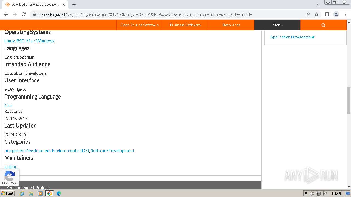Viewport: 351px width, 197px height.
Task: Open the Windows operating system link
Action: pos(45,41)
